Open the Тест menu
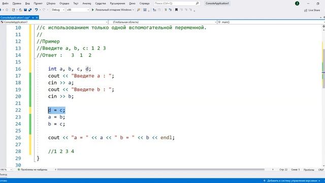This screenshot has height=183, width=325. click(x=76, y=4)
